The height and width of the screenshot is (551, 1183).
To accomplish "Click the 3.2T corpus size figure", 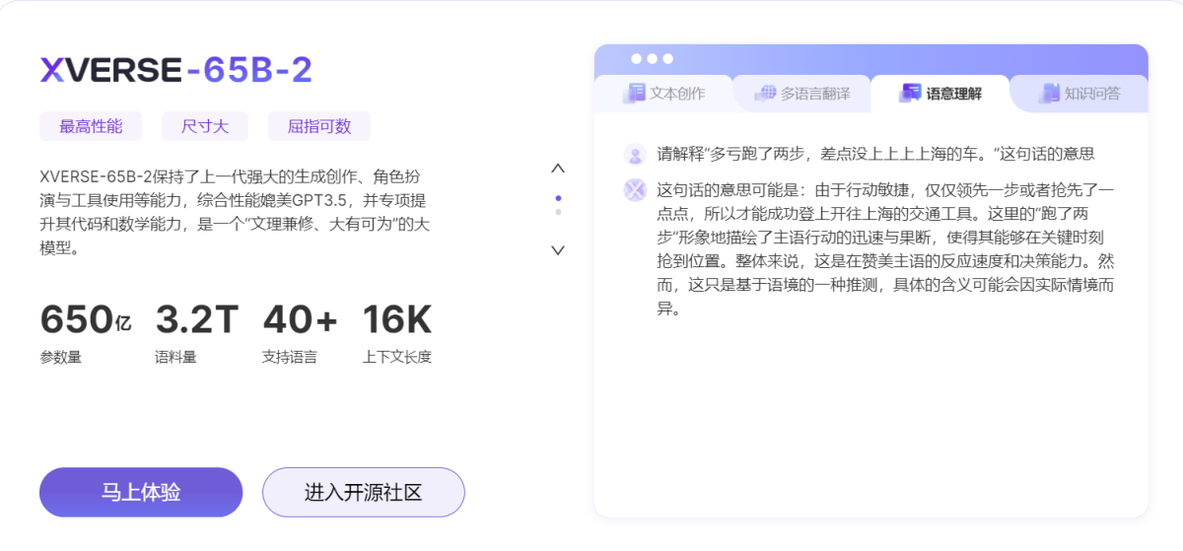I will [197, 320].
